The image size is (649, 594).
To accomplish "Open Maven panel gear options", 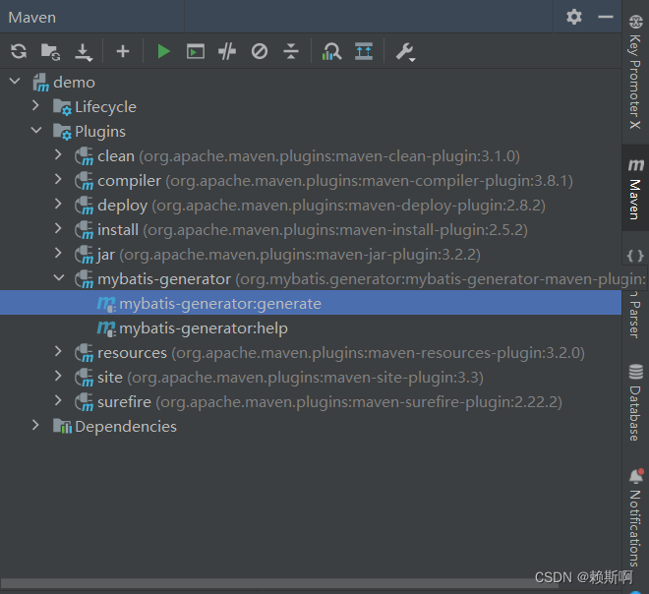I will pos(574,17).
